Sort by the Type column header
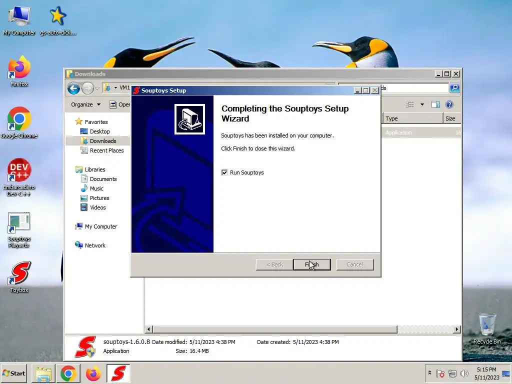 pyautogui.click(x=412, y=118)
